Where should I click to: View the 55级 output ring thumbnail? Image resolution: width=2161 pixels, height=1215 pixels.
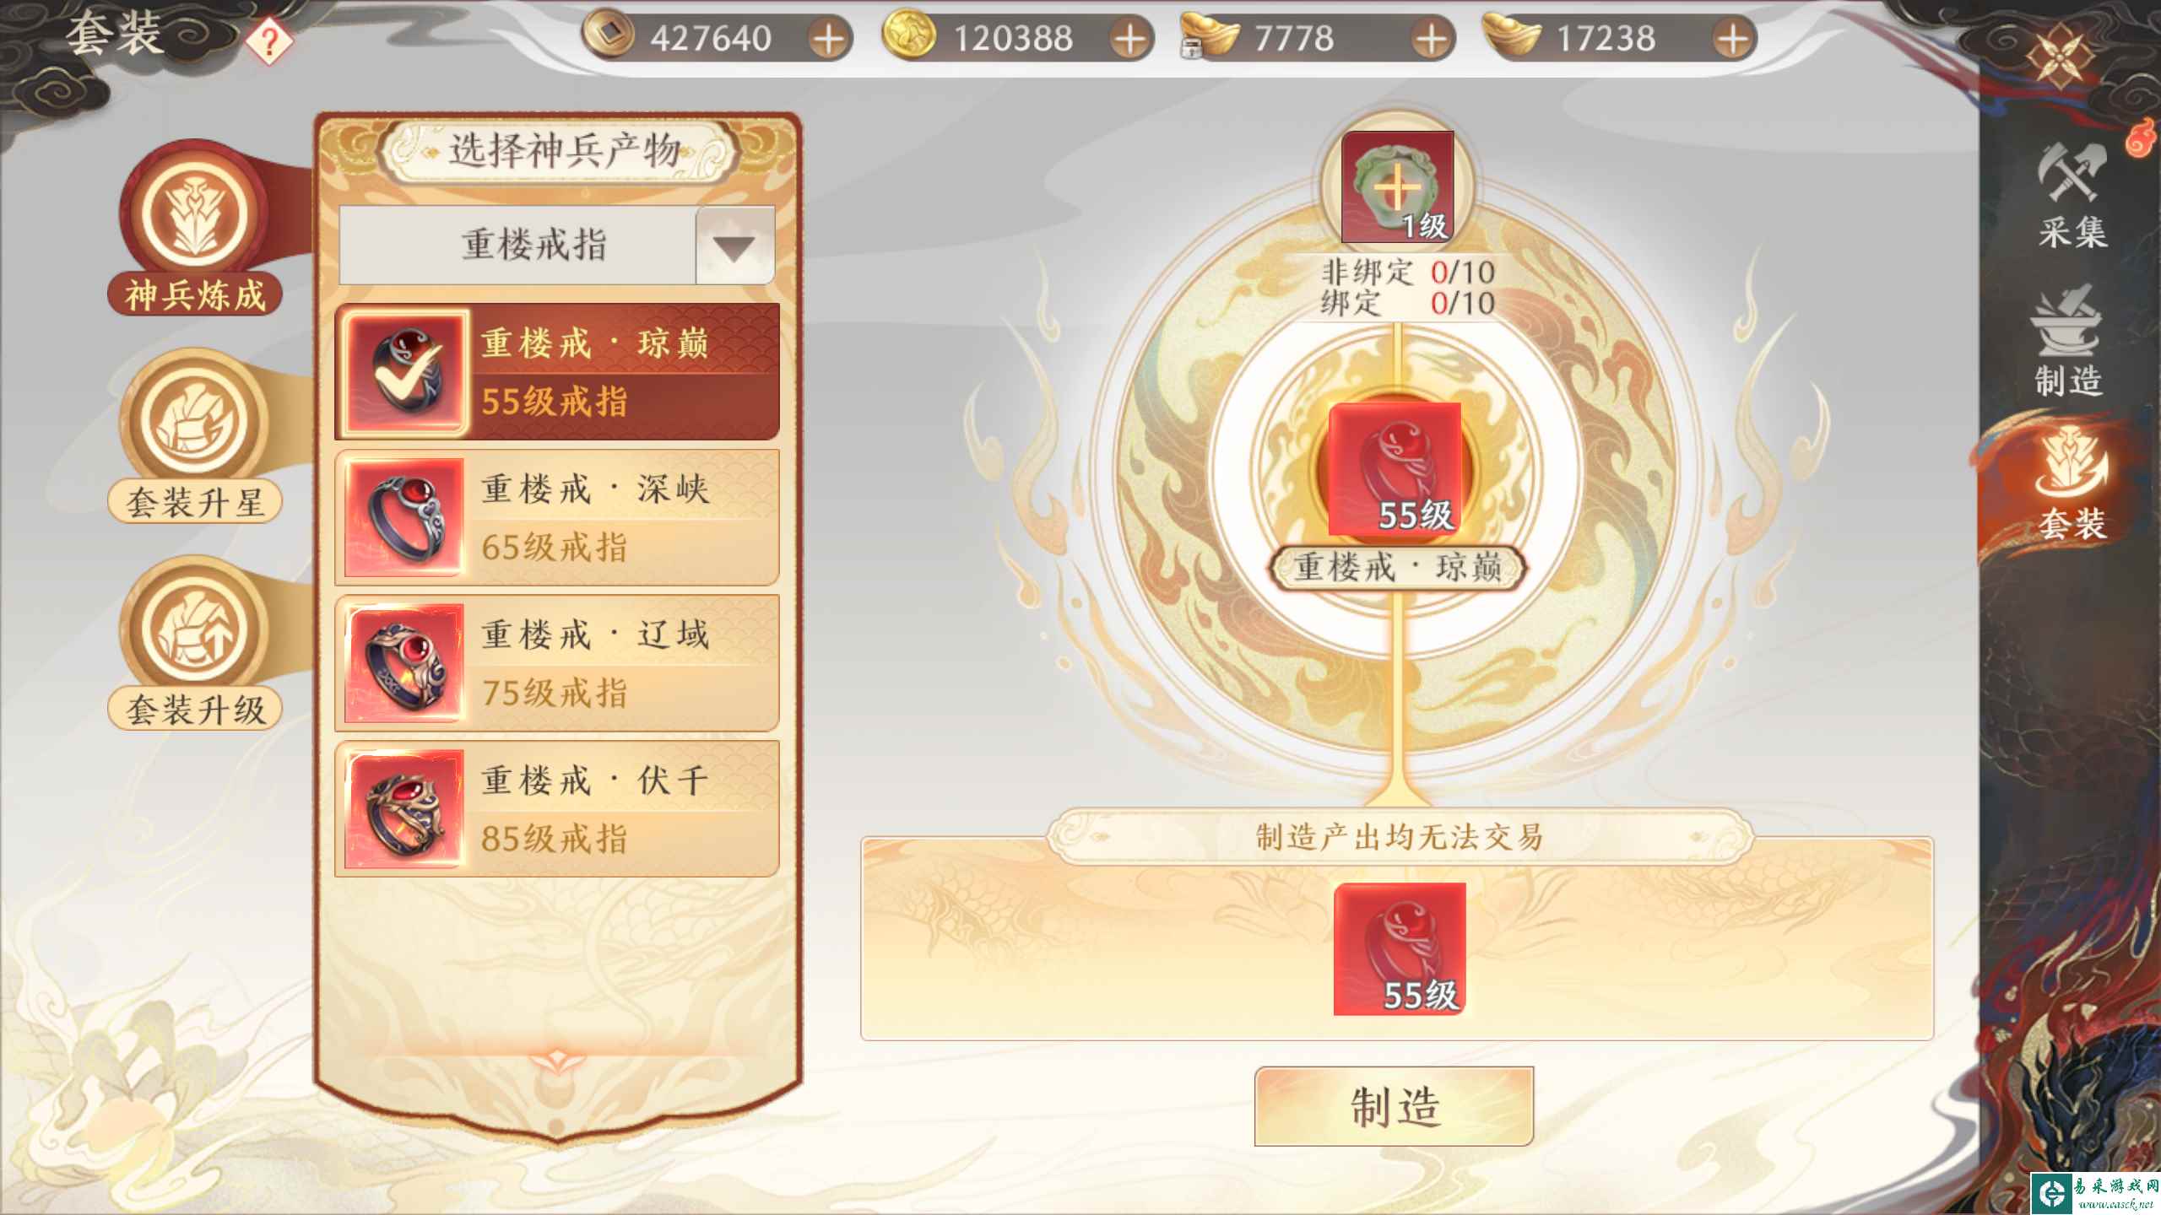pos(1400,949)
